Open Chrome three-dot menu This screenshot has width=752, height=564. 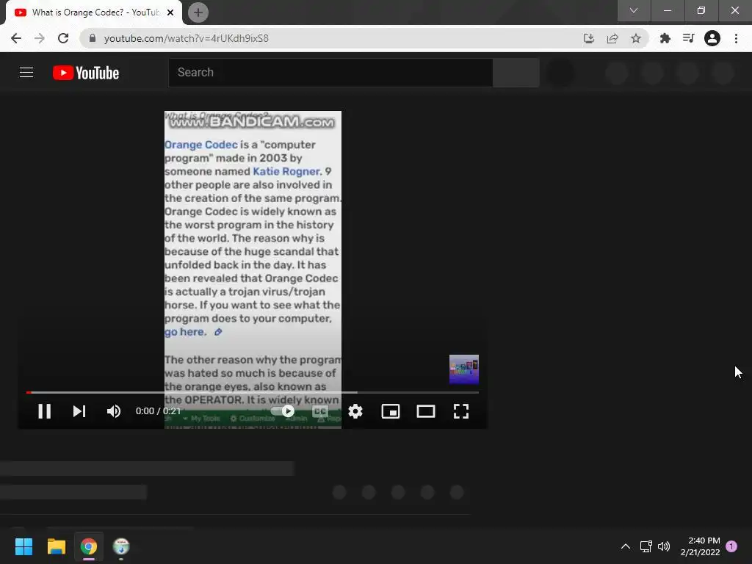click(736, 38)
